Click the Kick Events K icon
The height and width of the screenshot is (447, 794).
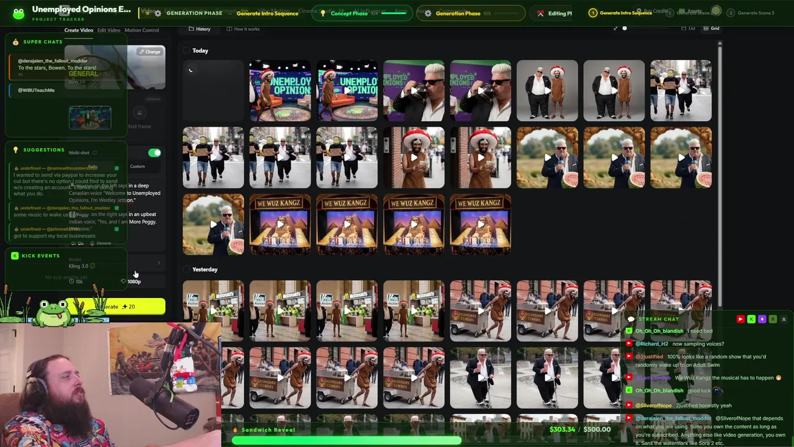tap(15, 256)
